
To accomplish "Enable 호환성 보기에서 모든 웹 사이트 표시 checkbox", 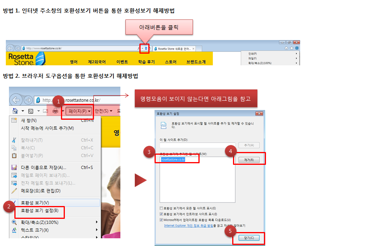I will (160, 208).
